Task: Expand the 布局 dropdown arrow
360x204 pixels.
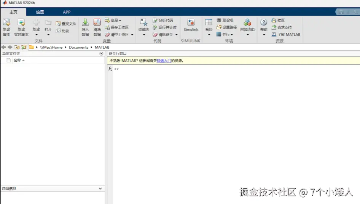Action: pos(209,35)
